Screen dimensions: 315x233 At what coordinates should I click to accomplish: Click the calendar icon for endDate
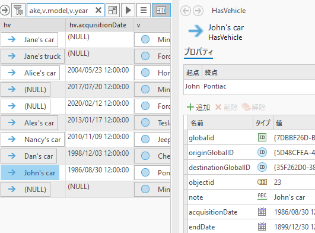[262, 226]
